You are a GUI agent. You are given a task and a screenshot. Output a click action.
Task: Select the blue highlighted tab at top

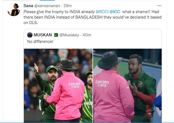(x=47, y=0)
